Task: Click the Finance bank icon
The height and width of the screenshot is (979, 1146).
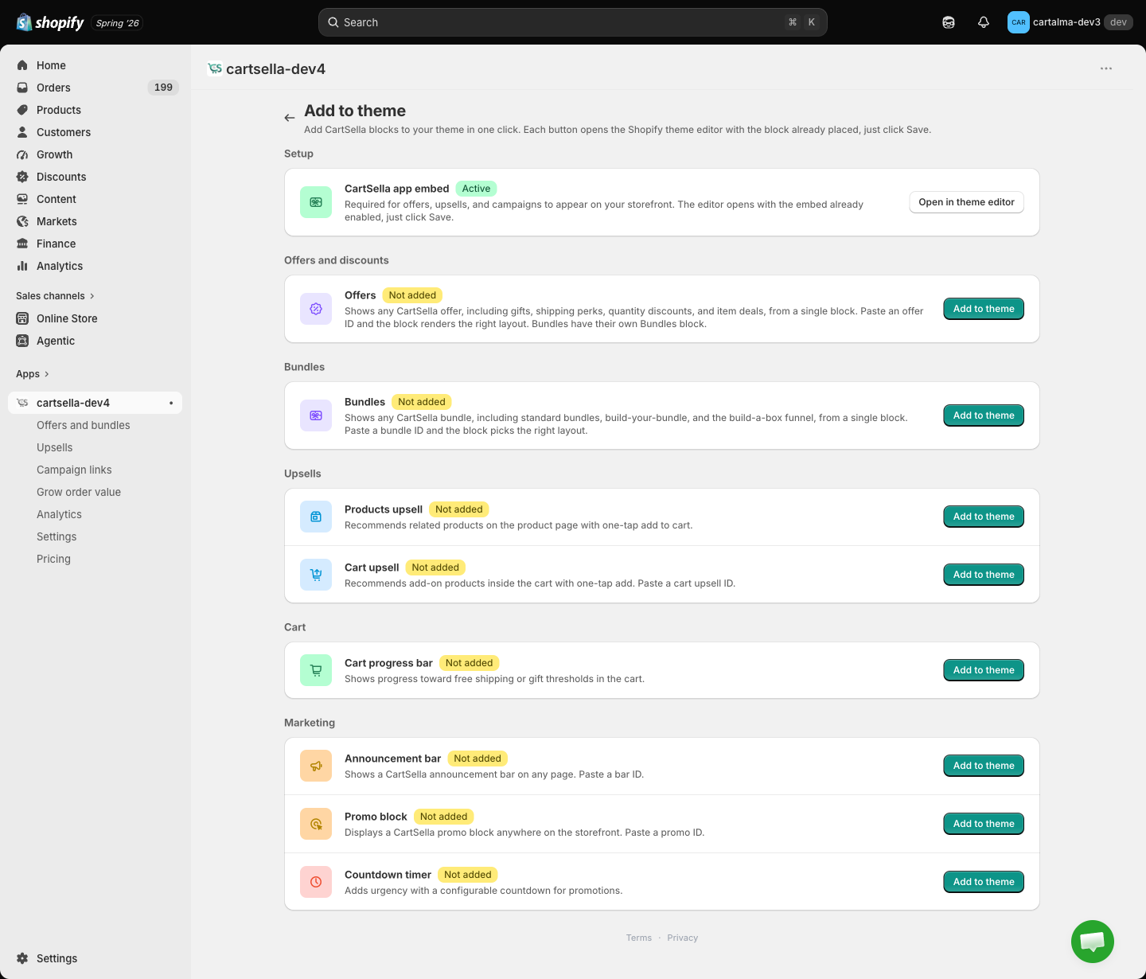Action: (22, 244)
